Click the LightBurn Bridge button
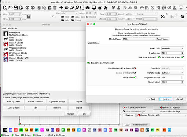Image resolution: width=187 pixels, height=137 pixels. [x=57, y=102]
